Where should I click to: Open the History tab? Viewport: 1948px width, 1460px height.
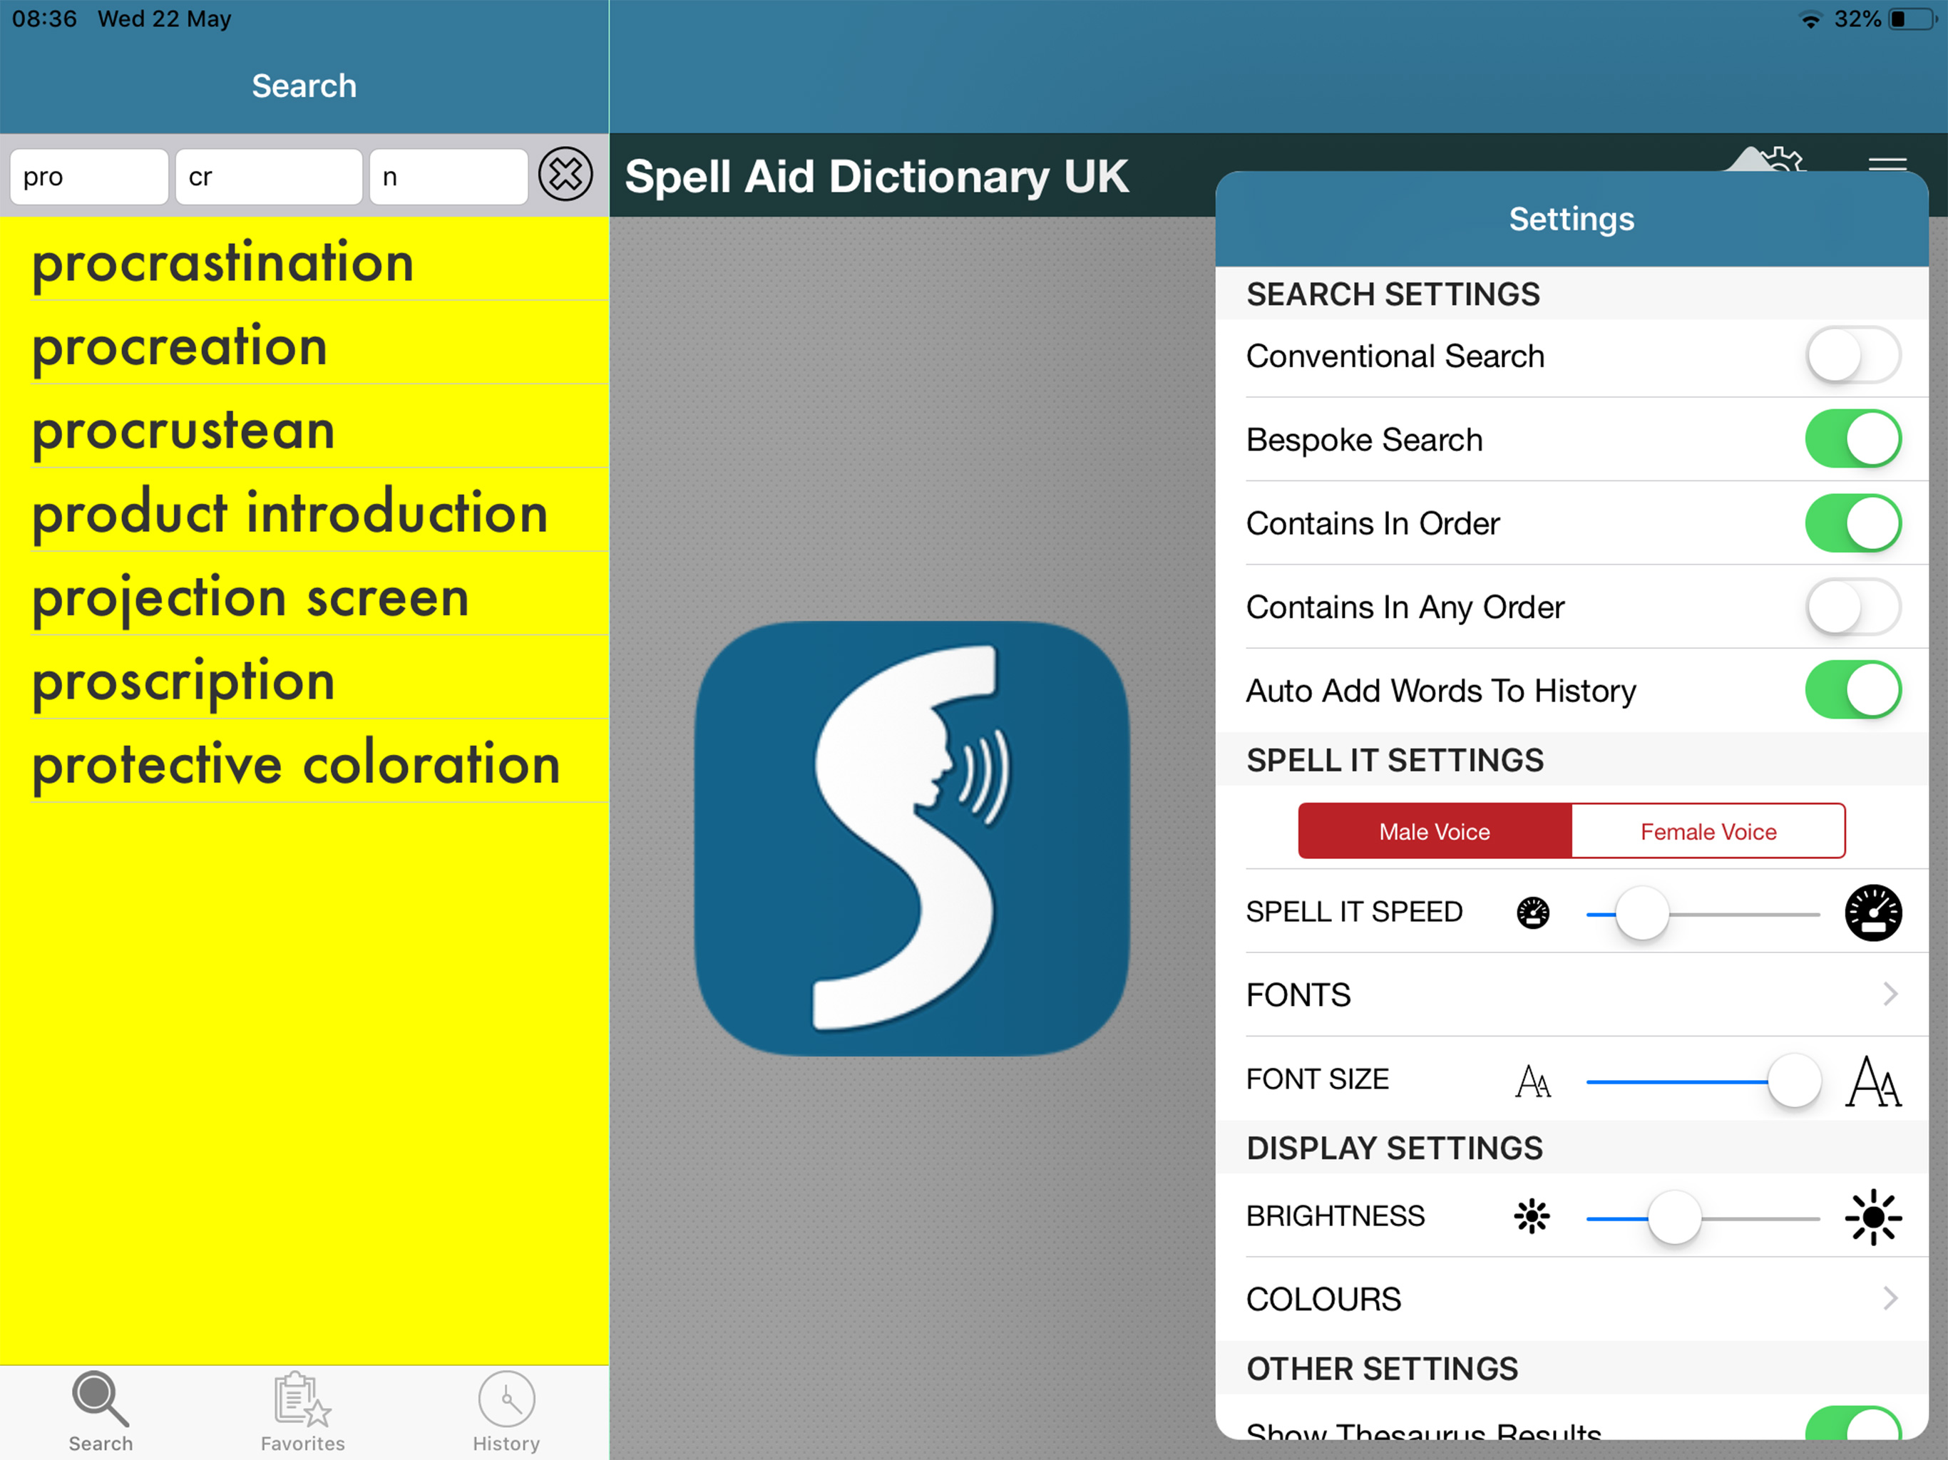tap(506, 1412)
